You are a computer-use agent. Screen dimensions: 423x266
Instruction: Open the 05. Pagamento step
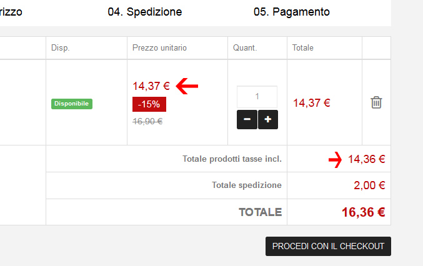point(291,12)
